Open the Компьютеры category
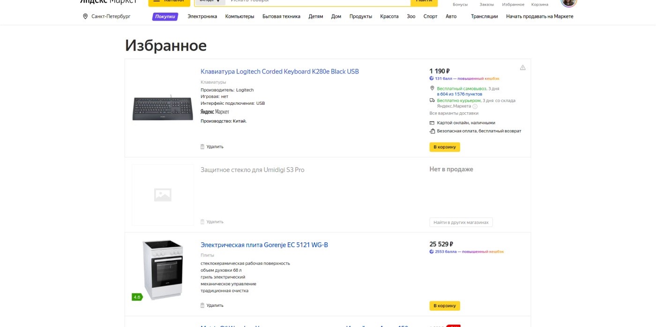The image size is (656, 327). coord(239,16)
